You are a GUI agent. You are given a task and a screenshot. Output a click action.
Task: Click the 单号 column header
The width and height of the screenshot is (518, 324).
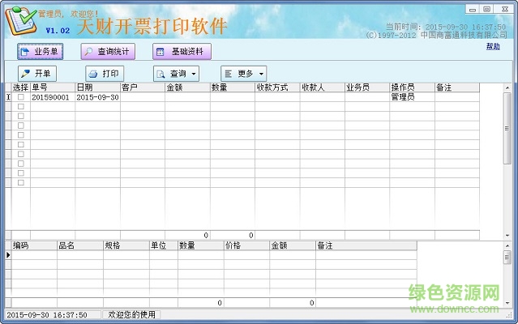pyautogui.click(x=53, y=87)
